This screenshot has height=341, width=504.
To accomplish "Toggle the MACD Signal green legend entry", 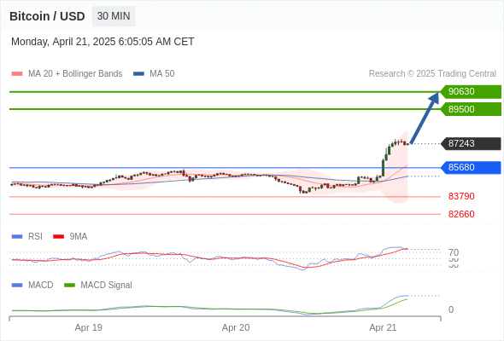I will tap(98, 285).
